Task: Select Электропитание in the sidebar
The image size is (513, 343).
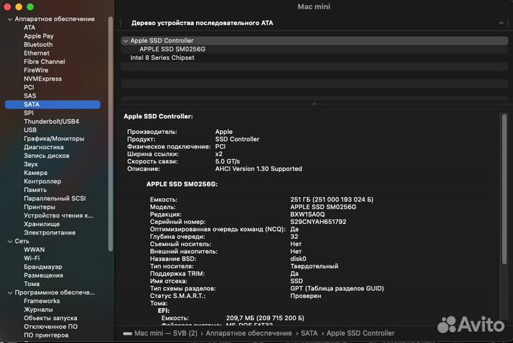Action: click(x=49, y=232)
